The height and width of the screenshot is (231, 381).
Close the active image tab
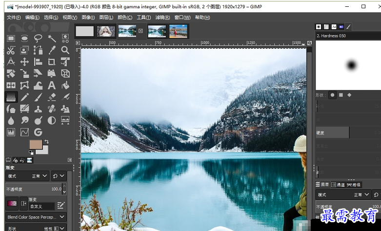coord(140,31)
